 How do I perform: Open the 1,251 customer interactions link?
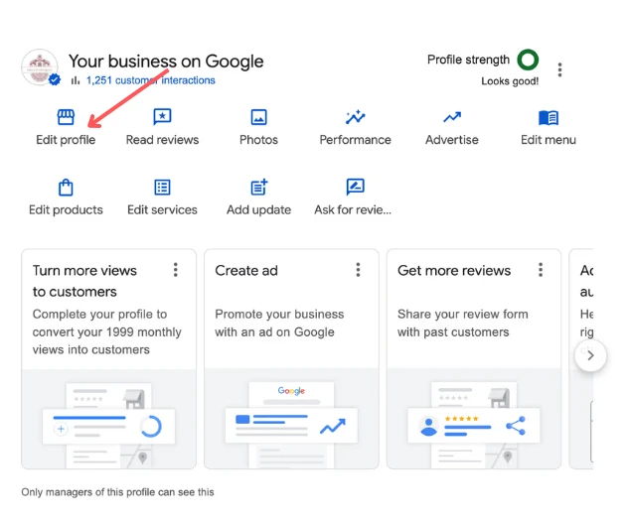tap(151, 80)
